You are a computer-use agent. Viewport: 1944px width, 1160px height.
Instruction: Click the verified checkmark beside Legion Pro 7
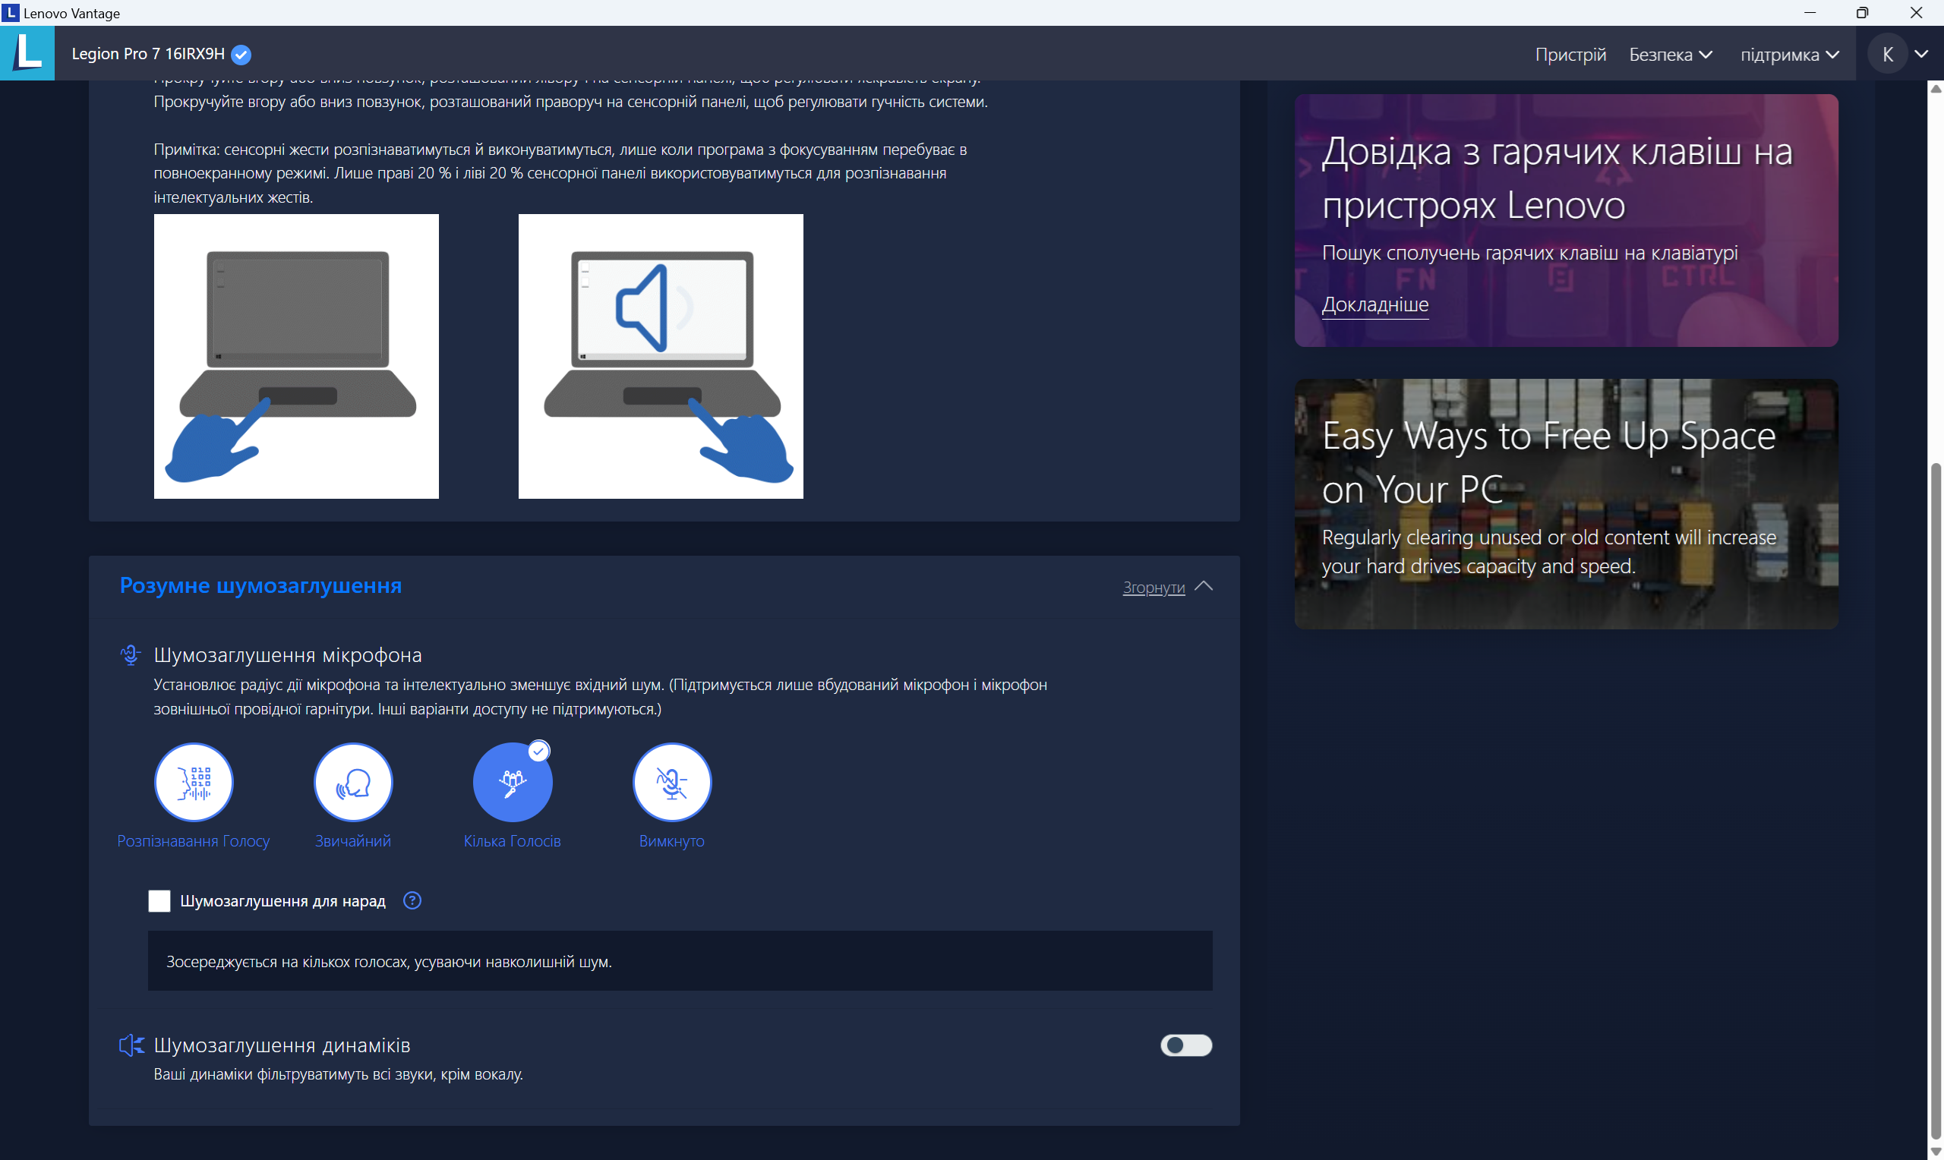pos(240,54)
